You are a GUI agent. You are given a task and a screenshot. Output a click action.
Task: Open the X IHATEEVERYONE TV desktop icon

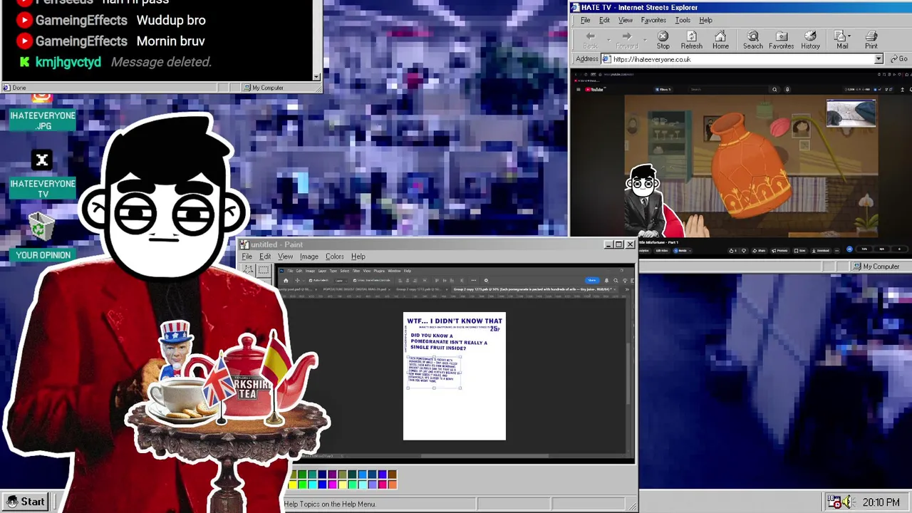[43, 174]
